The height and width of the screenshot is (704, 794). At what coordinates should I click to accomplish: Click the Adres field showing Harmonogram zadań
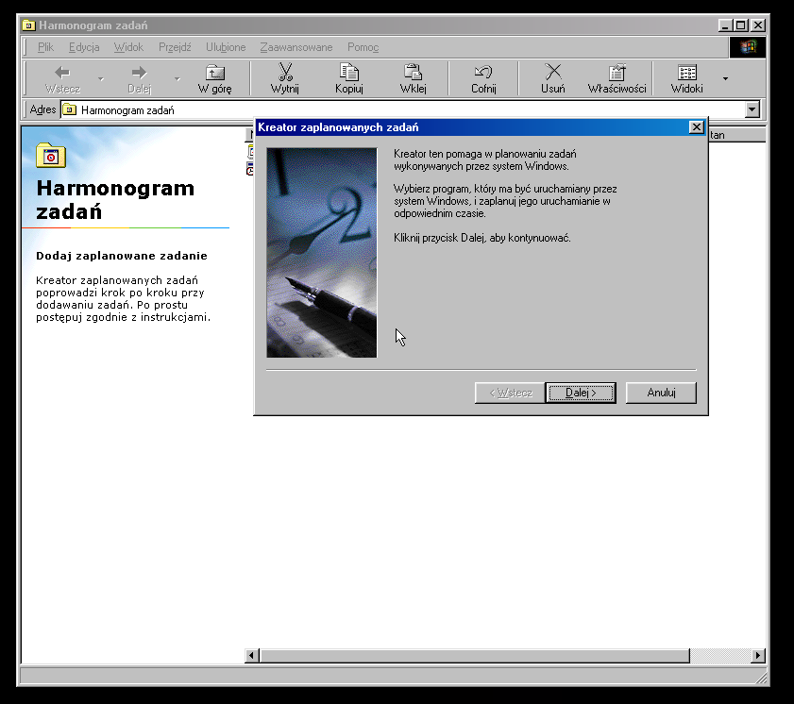point(410,109)
